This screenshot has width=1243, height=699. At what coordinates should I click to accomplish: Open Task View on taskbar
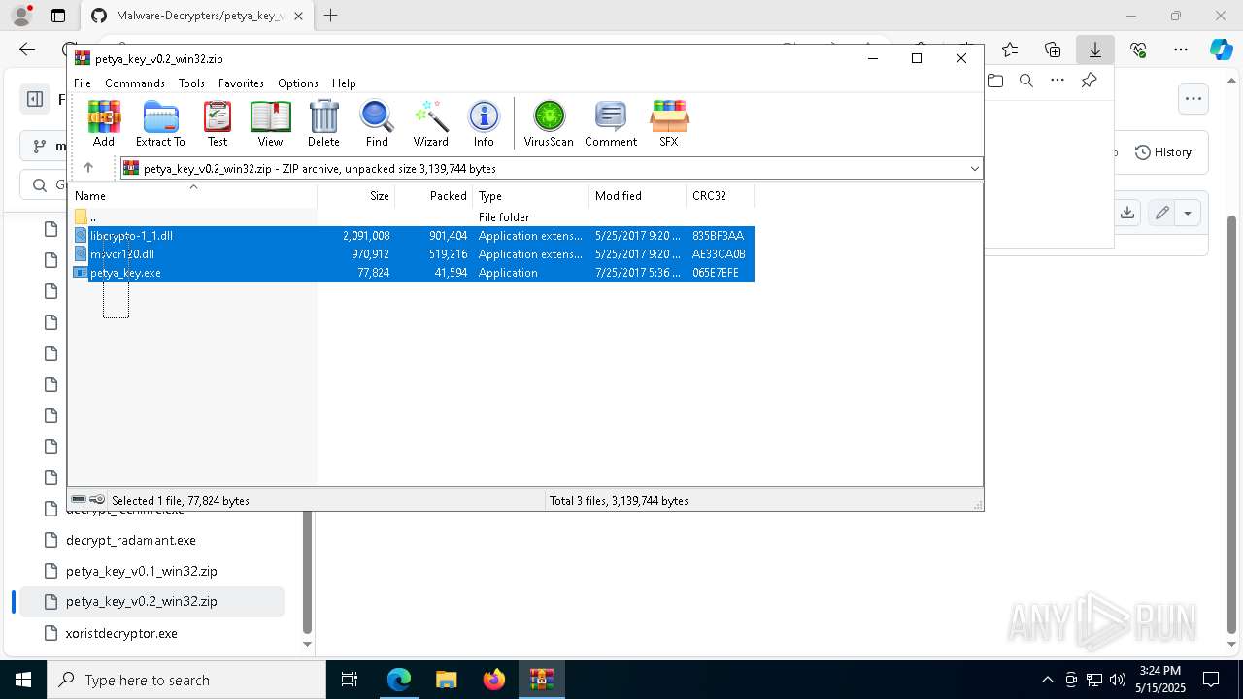351,680
